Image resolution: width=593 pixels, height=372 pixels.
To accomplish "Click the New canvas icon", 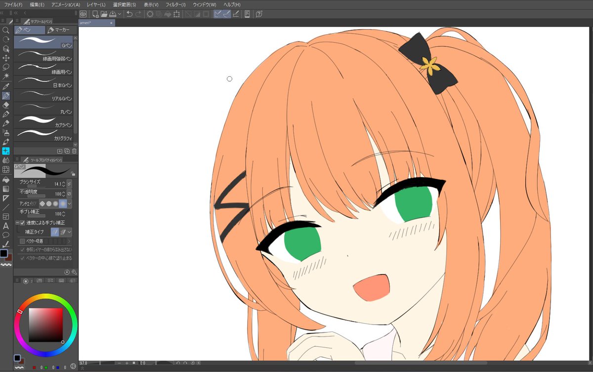I will pyautogui.click(x=95, y=14).
